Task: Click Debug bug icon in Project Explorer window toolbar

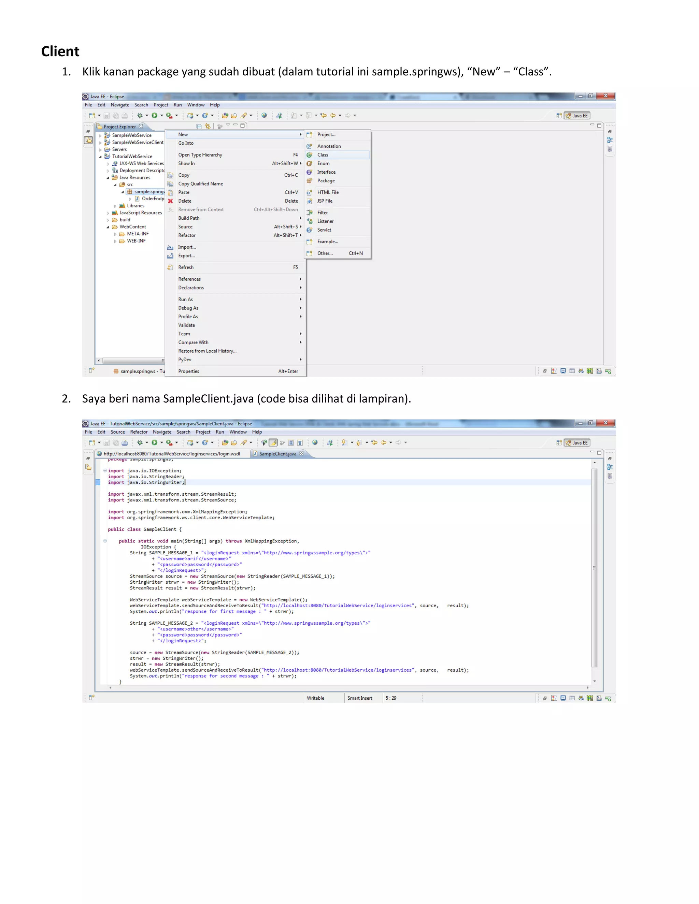Action: pyautogui.click(x=140, y=116)
